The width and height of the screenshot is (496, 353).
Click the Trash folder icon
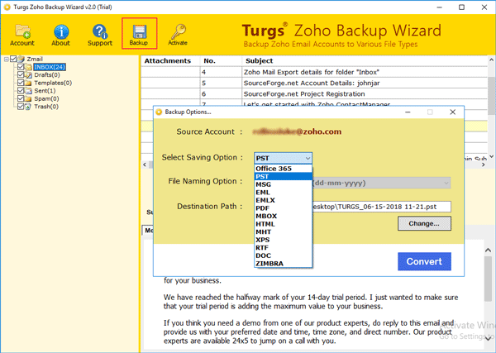(x=28, y=107)
